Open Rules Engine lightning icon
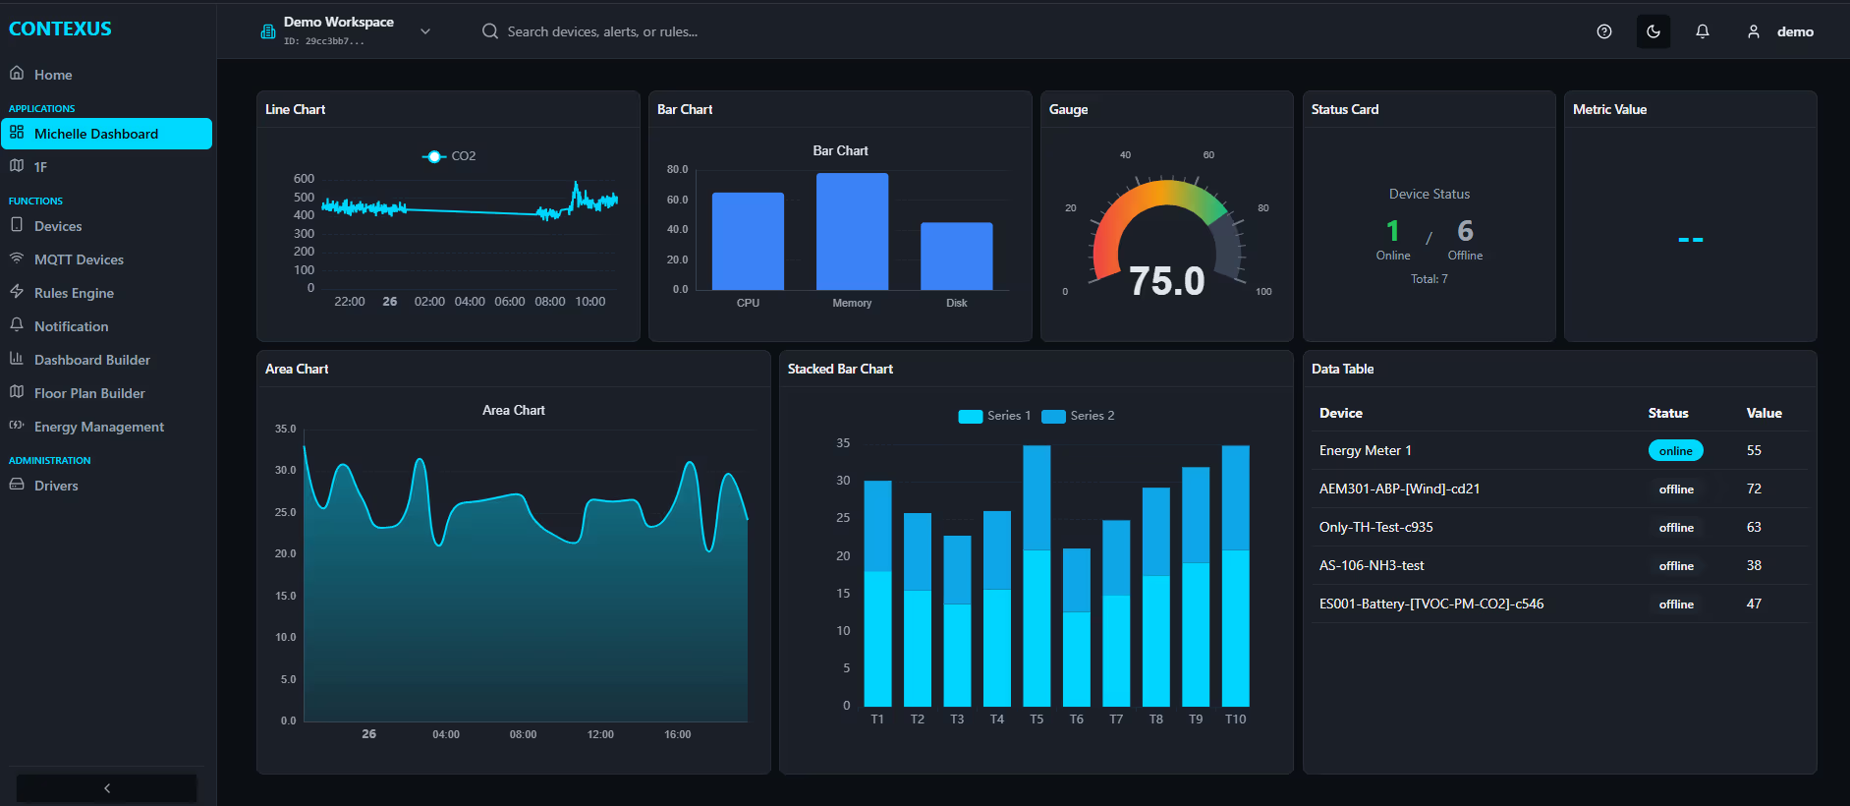The height and width of the screenshot is (806, 1850). click(x=17, y=292)
